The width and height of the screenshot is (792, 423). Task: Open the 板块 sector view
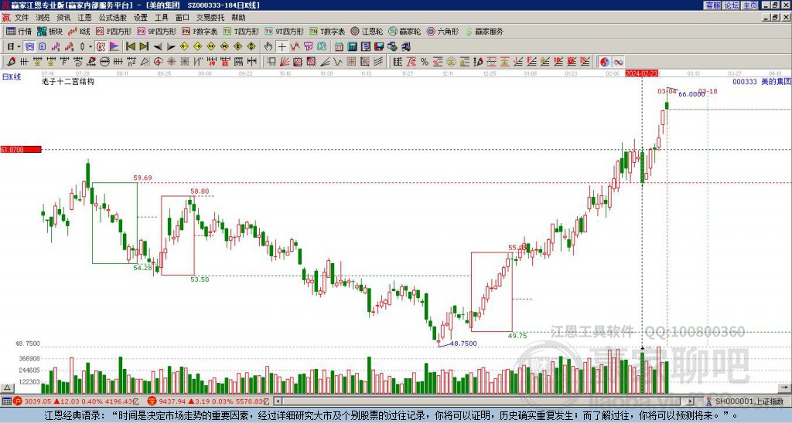coord(49,31)
